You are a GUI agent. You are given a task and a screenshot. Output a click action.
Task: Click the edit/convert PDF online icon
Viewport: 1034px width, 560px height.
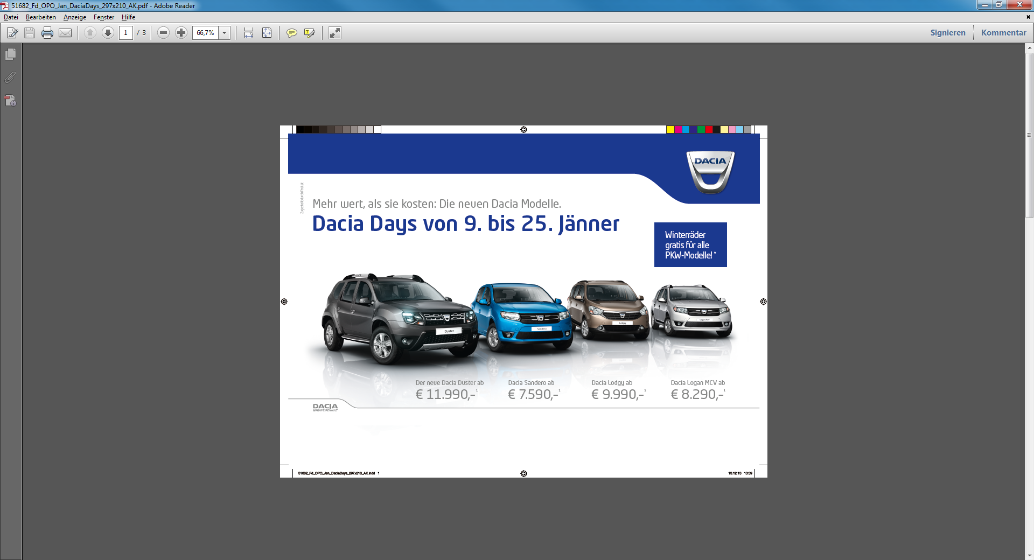click(12, 33)
